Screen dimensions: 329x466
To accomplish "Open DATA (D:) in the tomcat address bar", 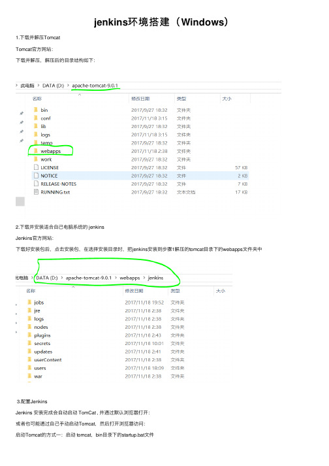I will 53,86.
